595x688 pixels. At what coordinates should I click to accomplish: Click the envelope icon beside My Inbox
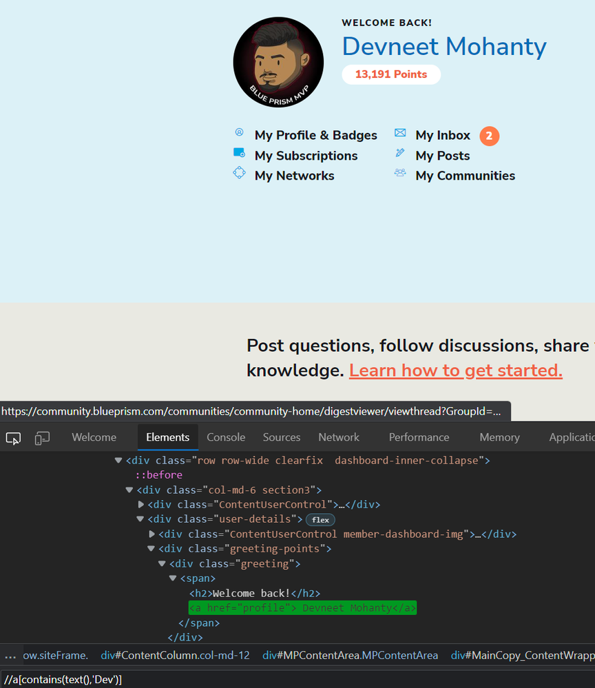tap(400, 132)
